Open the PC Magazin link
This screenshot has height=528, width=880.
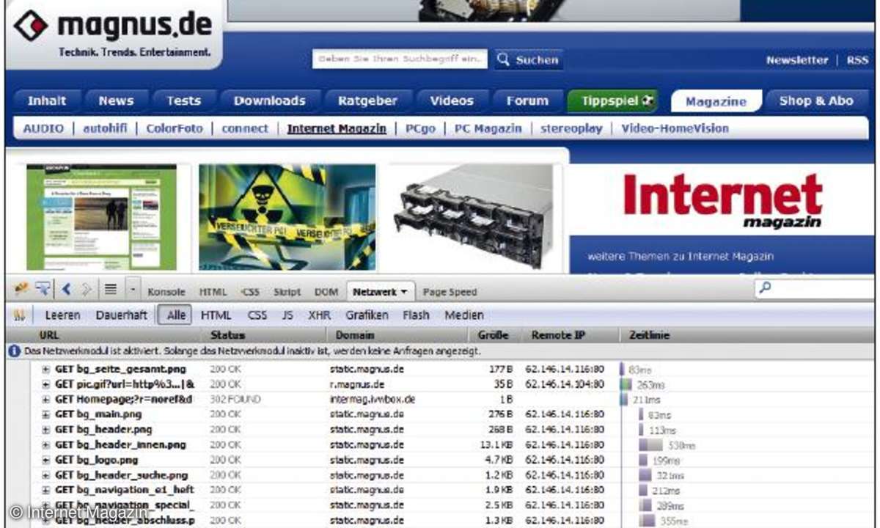point(488,128)
